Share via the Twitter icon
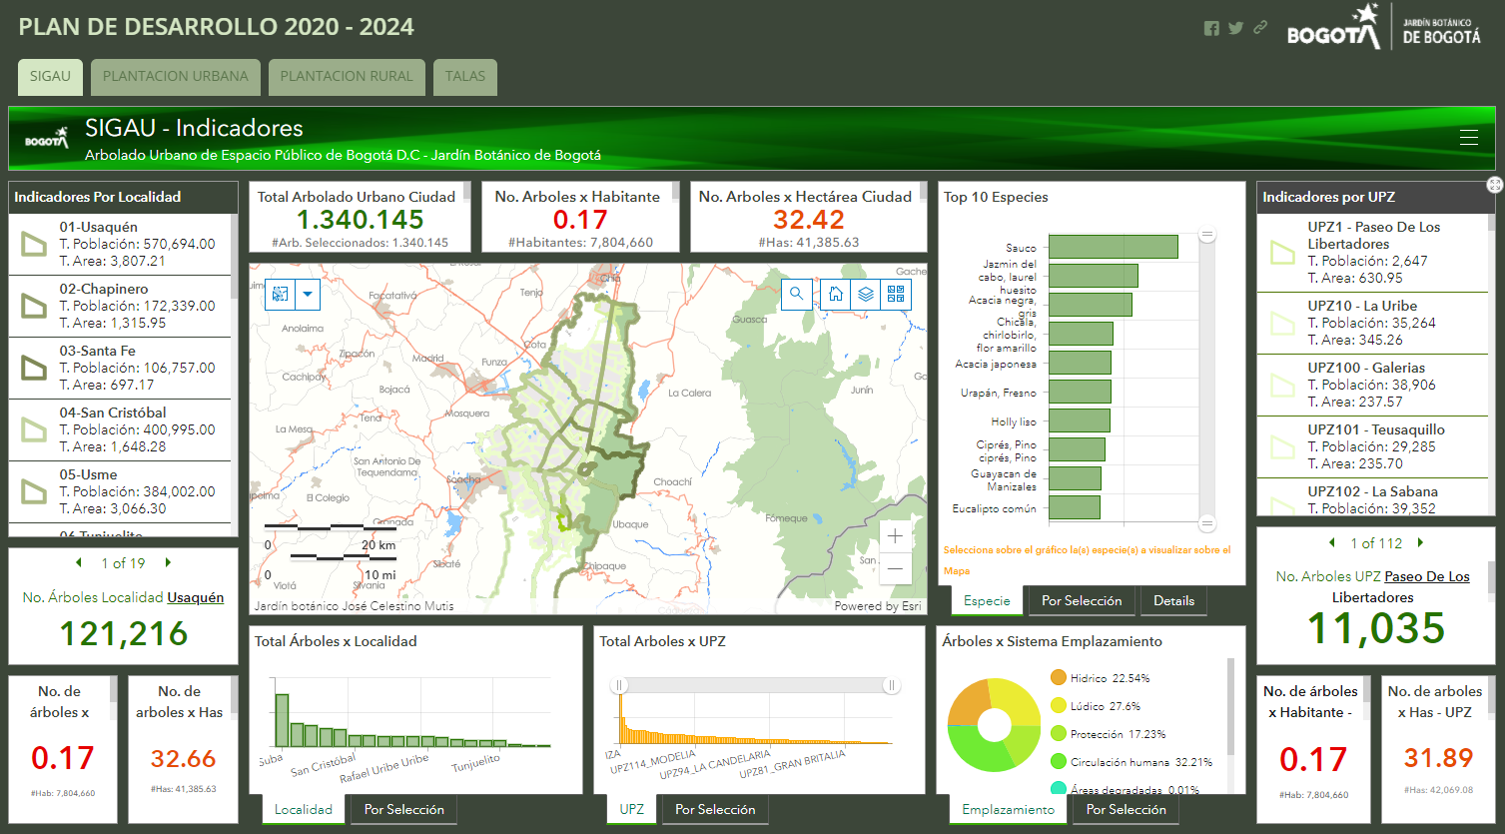The height and width of the screenshot is (834, 1505). (x=1236, y=28)
